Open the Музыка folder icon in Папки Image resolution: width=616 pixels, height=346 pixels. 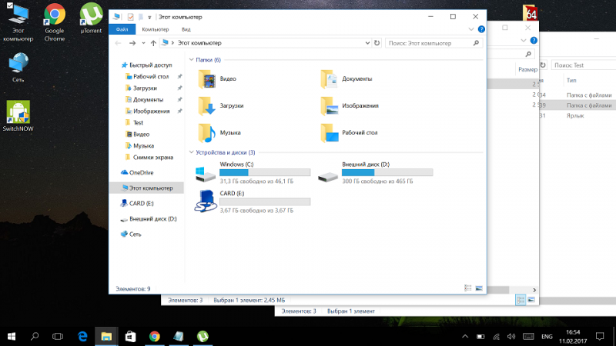pos(206,132)
